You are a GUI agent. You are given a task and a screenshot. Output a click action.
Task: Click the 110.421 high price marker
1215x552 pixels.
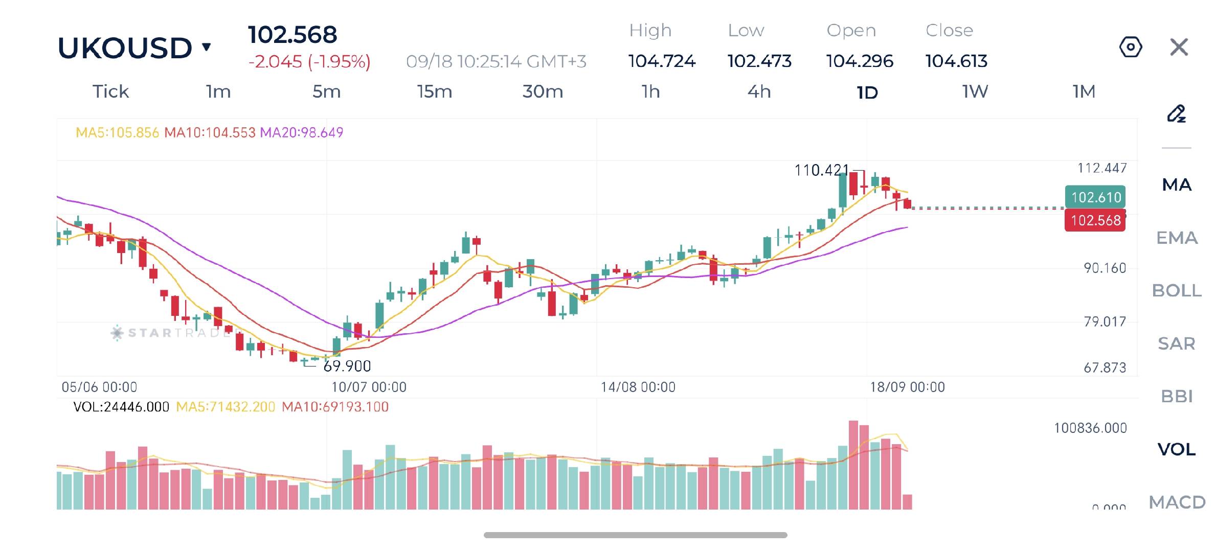click(821, 170)
